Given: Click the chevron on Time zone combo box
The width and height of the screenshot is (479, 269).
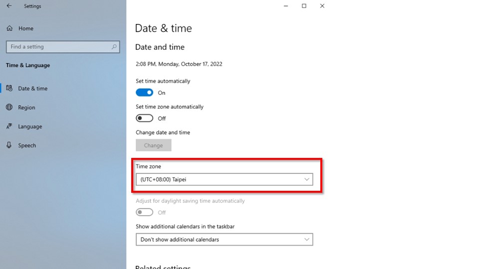Looking at the screenshot, I should click(x=307, y=179).
